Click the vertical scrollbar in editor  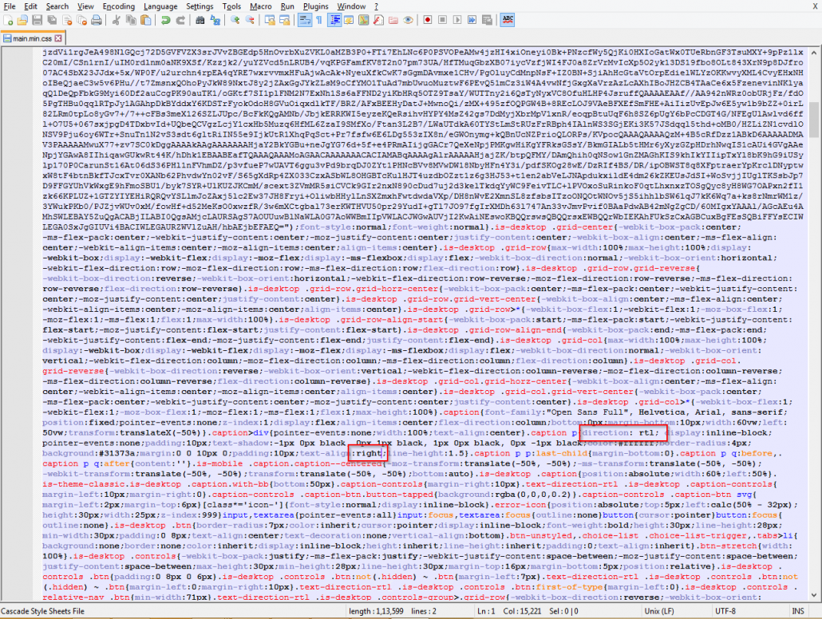pos(816,319)
